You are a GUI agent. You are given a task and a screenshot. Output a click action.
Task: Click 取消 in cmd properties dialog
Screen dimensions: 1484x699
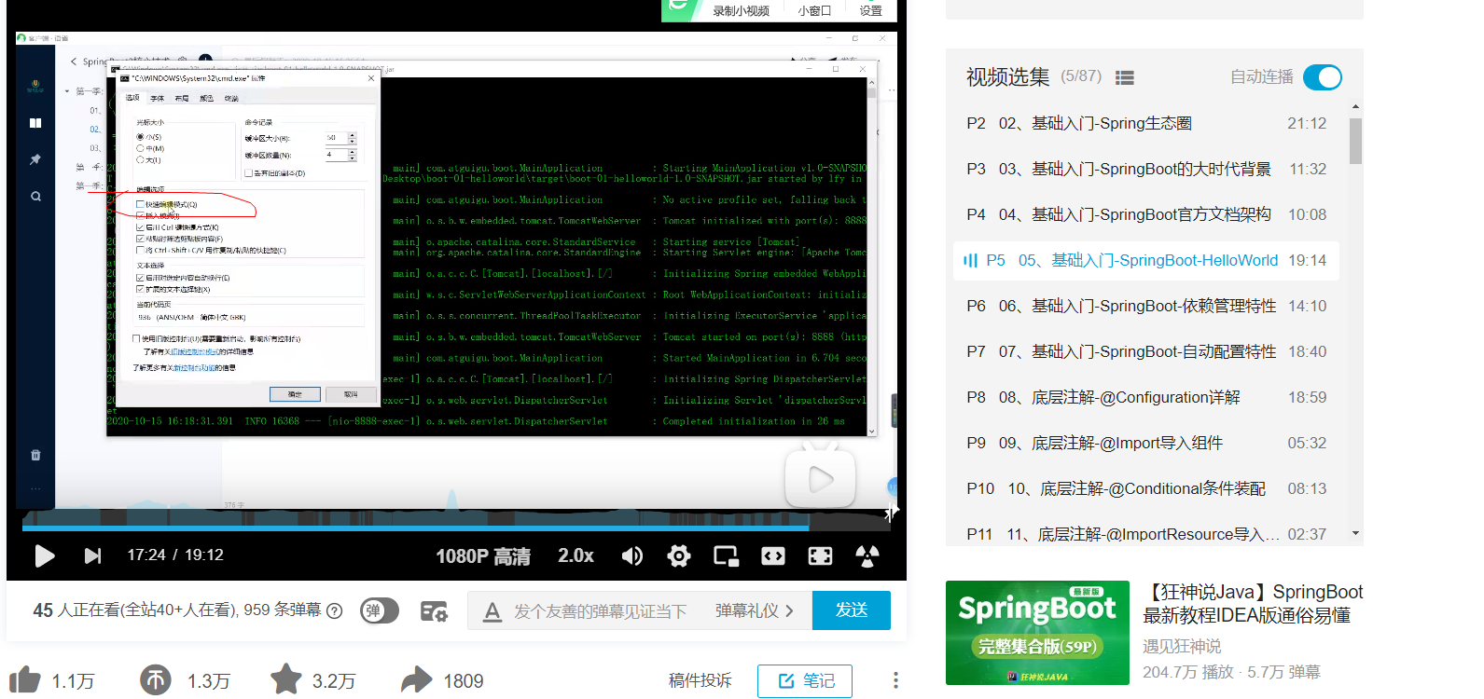click(351, 394)
